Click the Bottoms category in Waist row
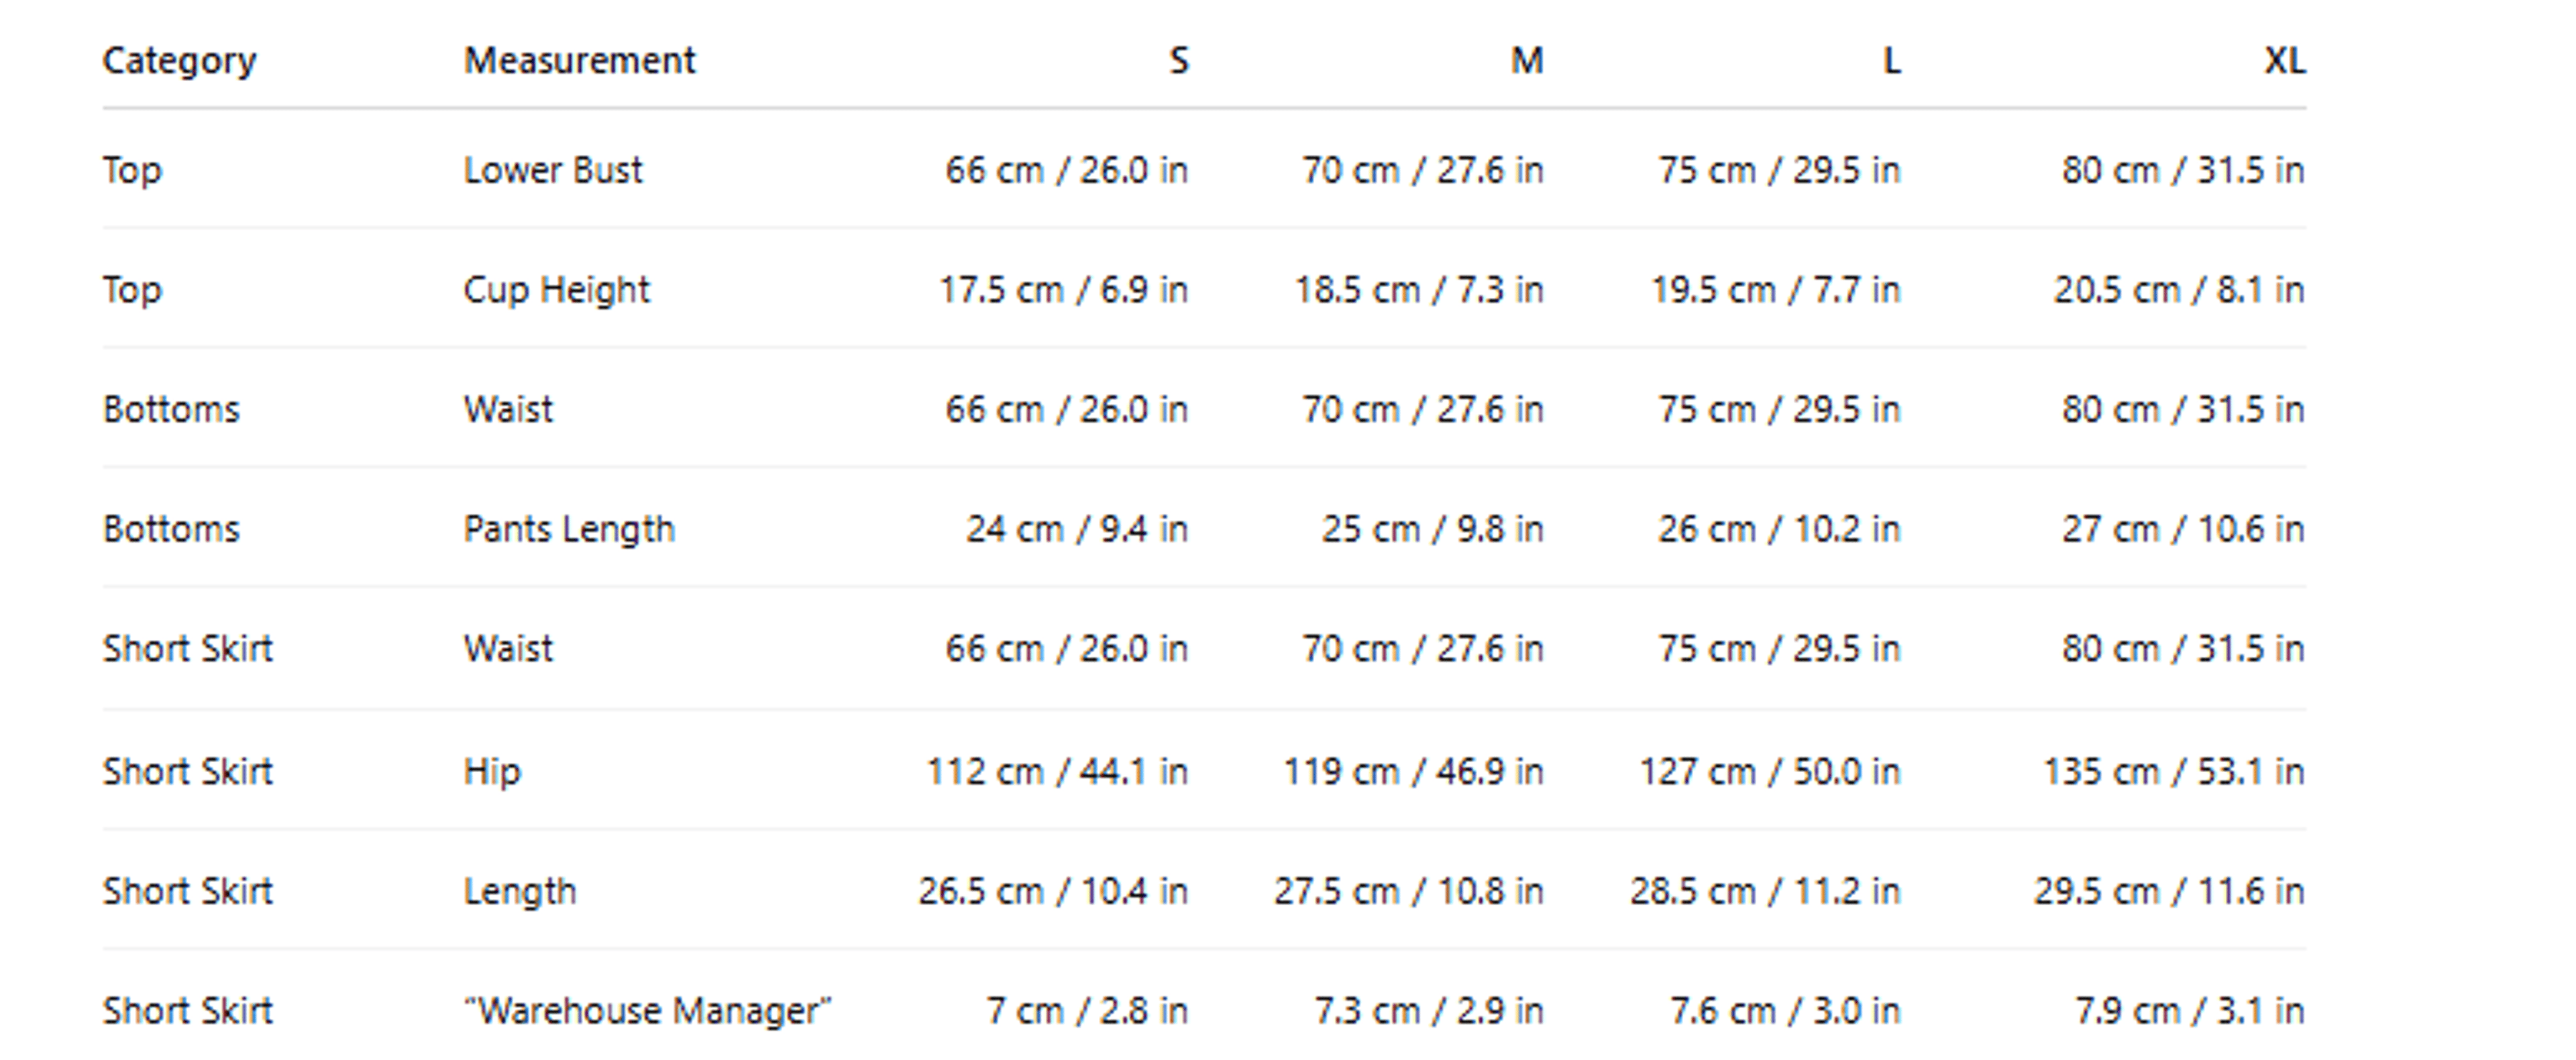This screenshot has width=2576, height=1060. pos(171,410)
